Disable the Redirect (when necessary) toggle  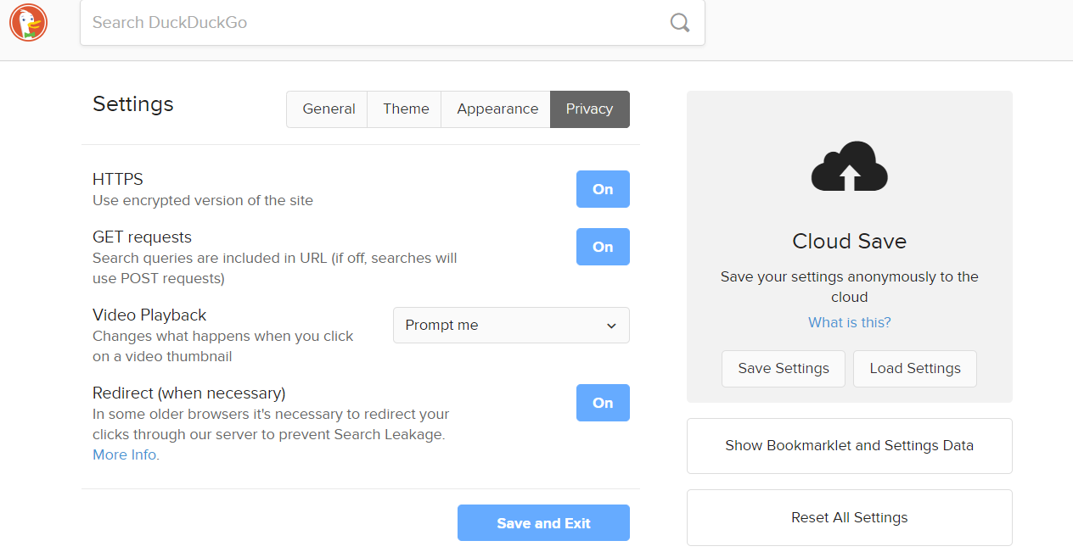603,403
